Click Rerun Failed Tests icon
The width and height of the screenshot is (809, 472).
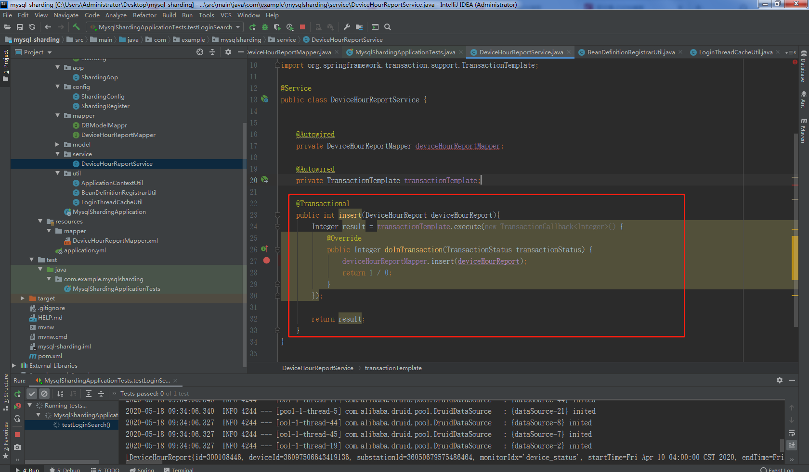click(17, 406)
